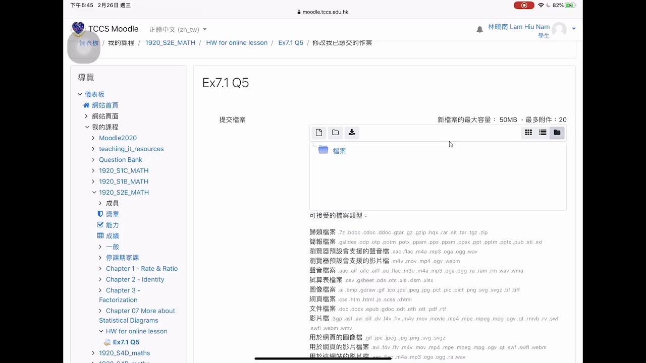Open teaching_it_resources course
The width and height of the screenshot is (646, 363).
pos(131,149)
